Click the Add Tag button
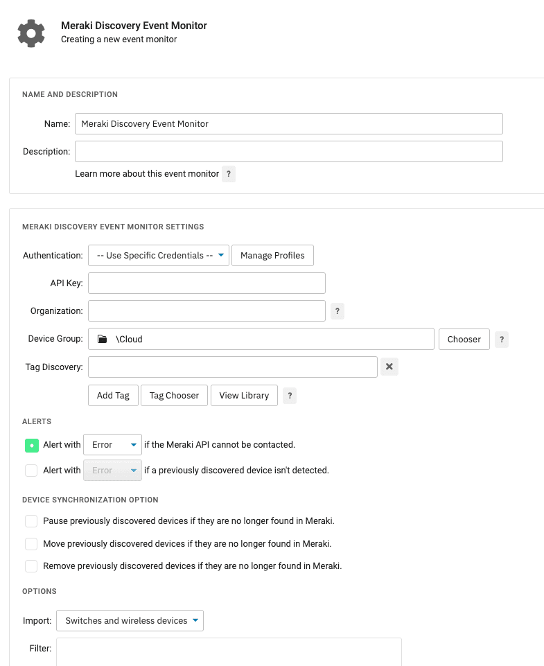 [112, 395]
